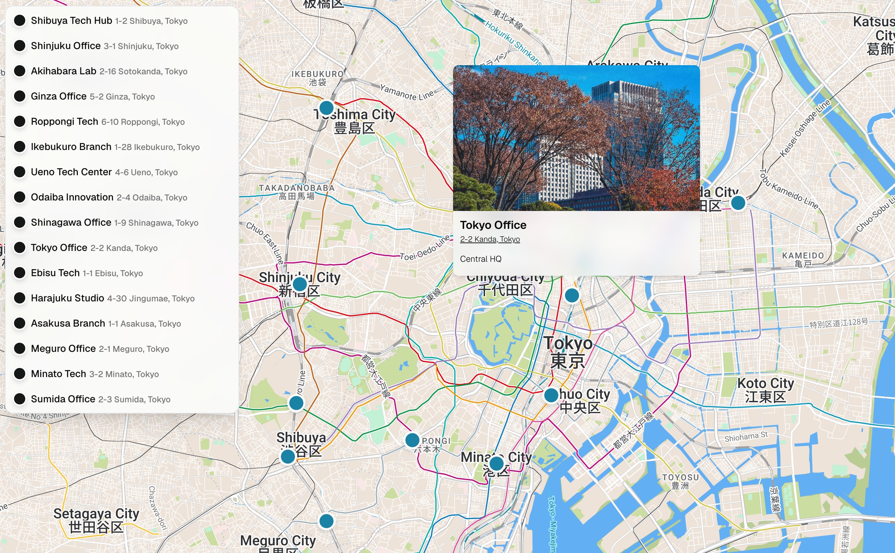Choose Shinagawa Office from the list

[122, 223]
